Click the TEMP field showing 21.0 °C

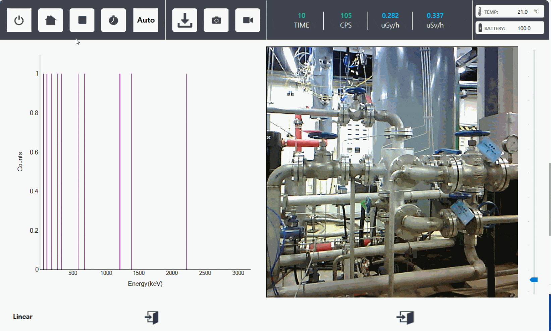(x=510, y=12)
